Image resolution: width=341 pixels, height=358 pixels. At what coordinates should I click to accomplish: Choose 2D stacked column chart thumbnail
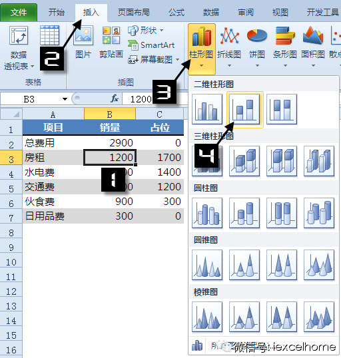click(245, 110)
